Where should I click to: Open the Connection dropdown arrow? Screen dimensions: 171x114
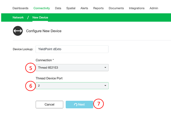coord(105,68)
